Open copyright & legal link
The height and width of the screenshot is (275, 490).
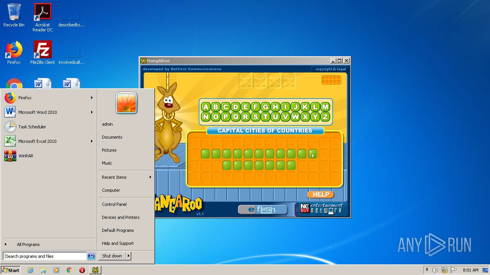point(331,69)
